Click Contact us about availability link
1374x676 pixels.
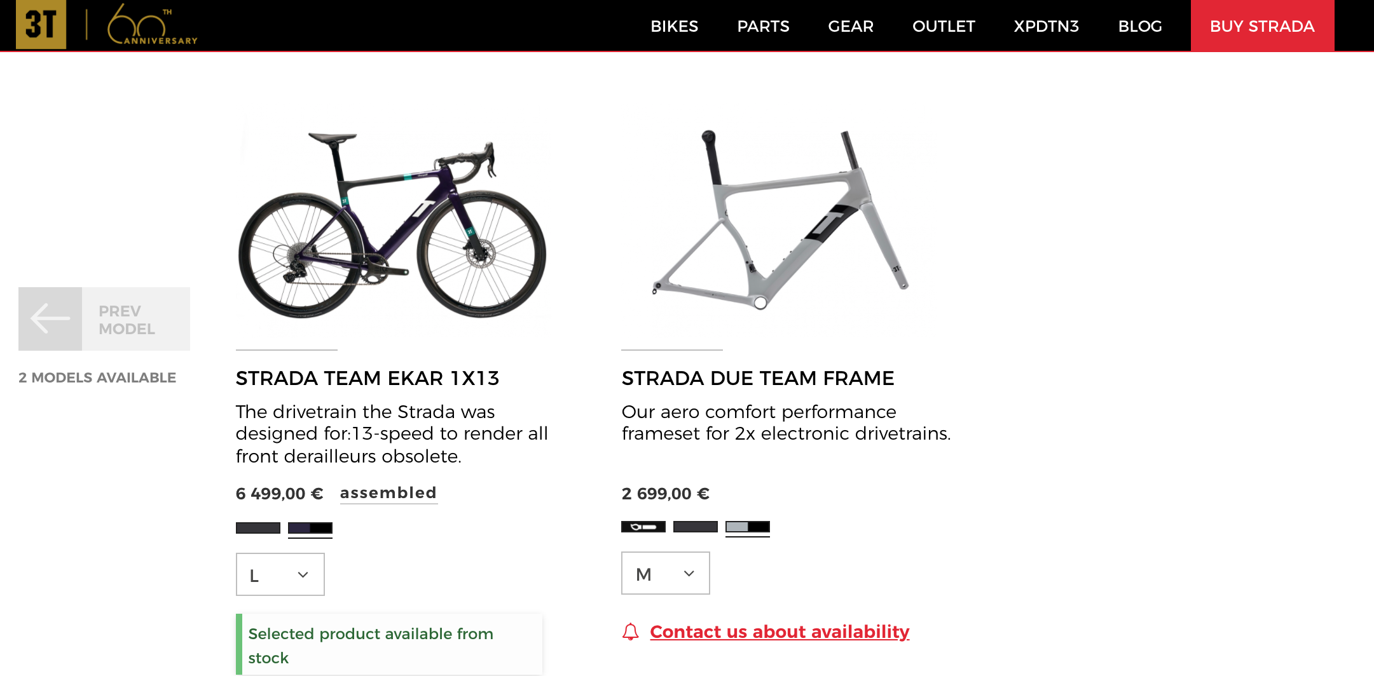pos(780,632)
